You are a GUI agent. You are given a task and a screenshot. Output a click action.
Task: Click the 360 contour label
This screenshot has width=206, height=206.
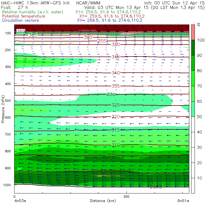(88, 38)
